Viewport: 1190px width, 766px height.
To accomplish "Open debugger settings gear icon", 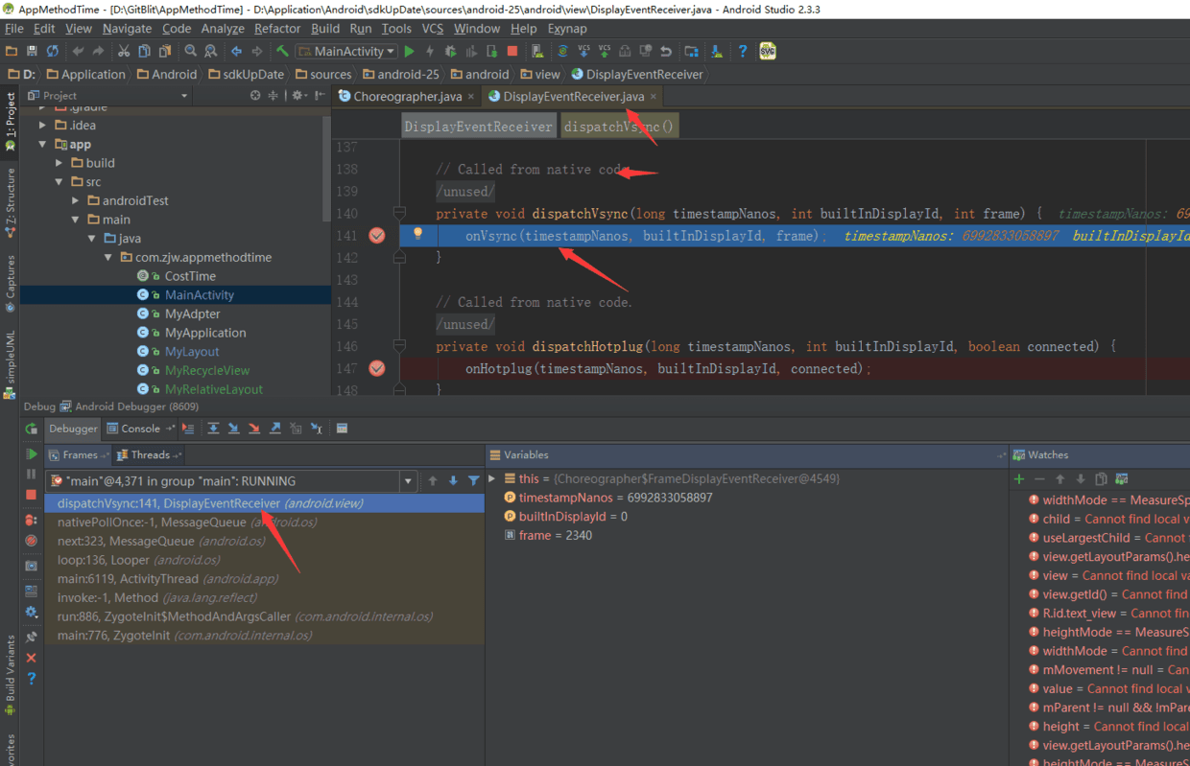I will tap(32, 612).
